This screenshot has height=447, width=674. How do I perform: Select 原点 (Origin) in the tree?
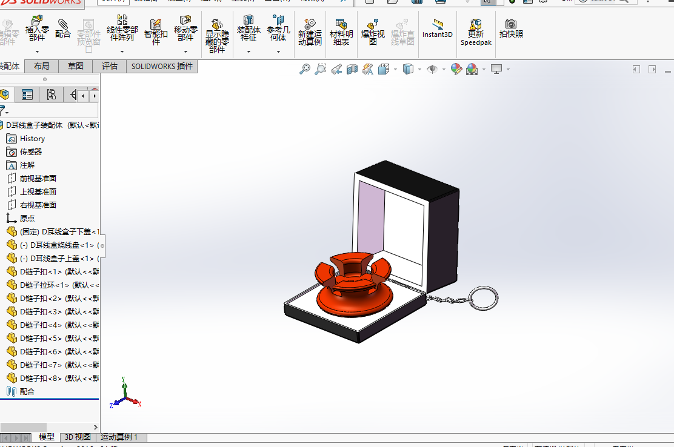(x=21, y=219)
